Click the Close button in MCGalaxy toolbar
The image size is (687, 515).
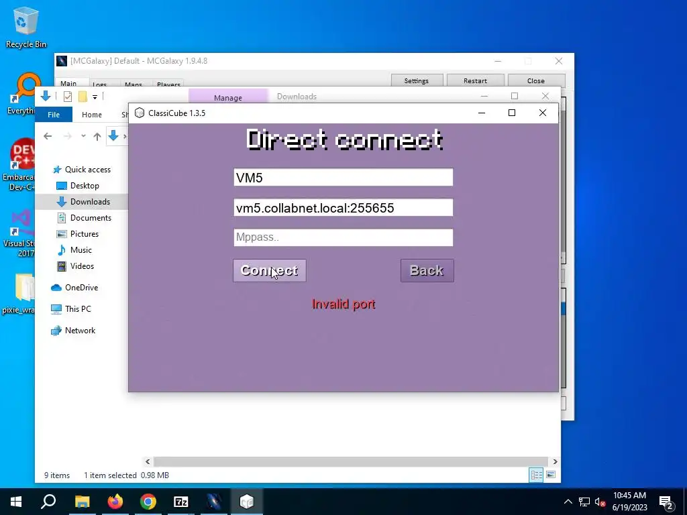(535, 80)
